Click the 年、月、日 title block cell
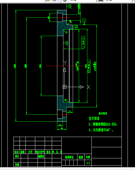This screenshot has height=170, width=135. (x=57, y=152)
